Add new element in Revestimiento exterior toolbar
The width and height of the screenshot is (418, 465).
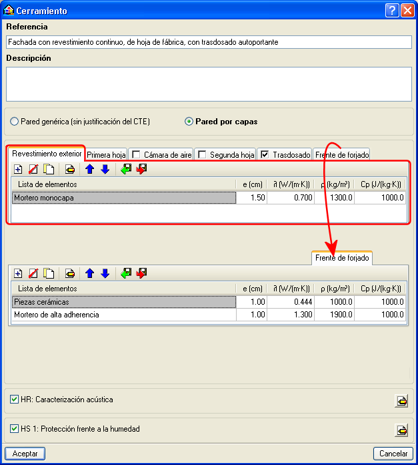[18, 169]
